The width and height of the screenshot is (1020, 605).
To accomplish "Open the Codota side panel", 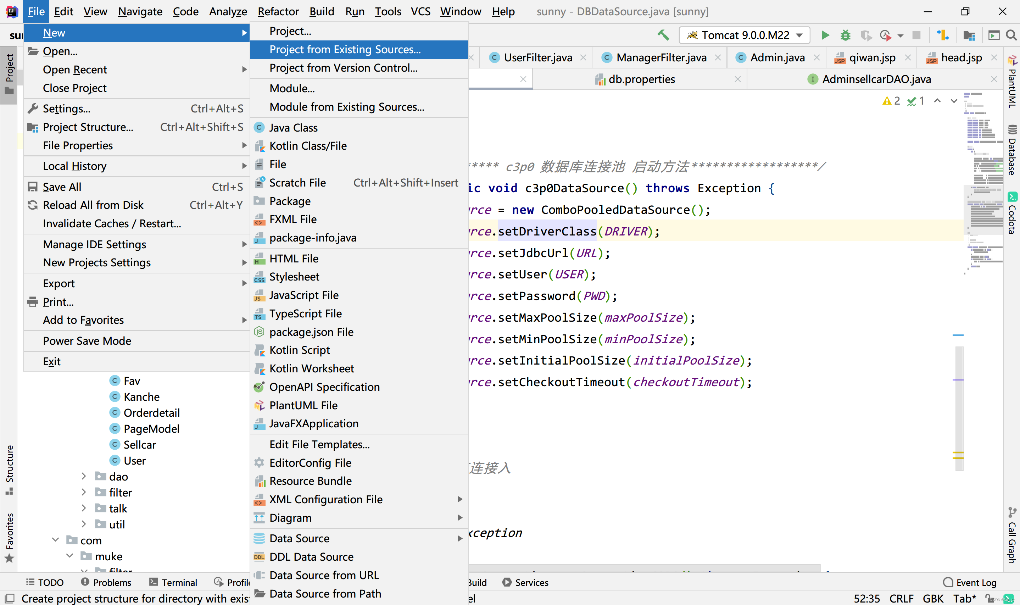I will pyautogui.click(x=1012, y=213).
